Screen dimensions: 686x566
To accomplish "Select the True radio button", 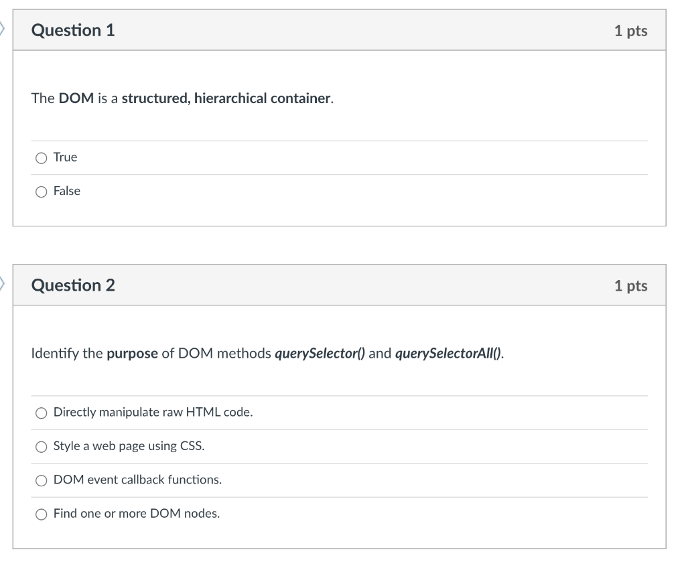I will click(x=41, y=158).
